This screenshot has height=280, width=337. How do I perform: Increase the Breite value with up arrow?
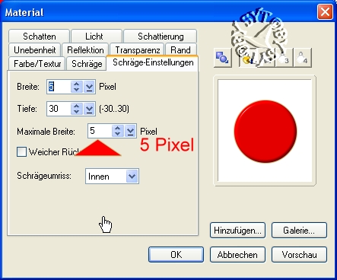tap(77, 84)
